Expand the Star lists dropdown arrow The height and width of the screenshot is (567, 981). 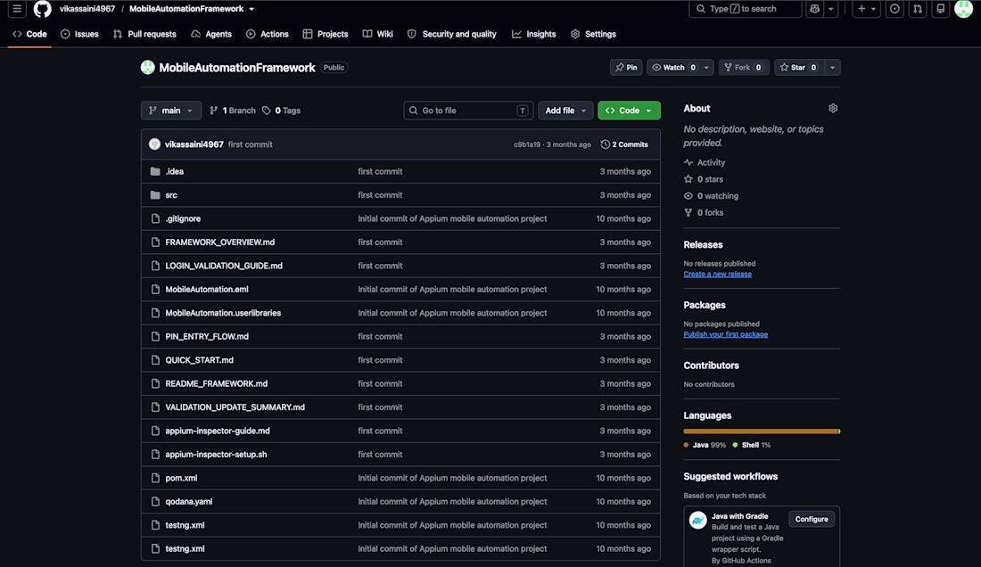833,68
